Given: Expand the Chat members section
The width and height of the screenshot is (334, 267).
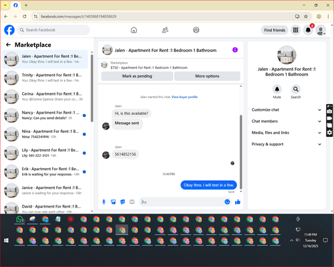Looking at the screenshot, I should 287,121.
